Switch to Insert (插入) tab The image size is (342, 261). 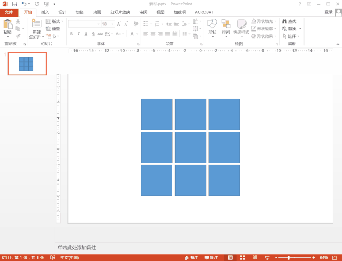coord(45,12)
